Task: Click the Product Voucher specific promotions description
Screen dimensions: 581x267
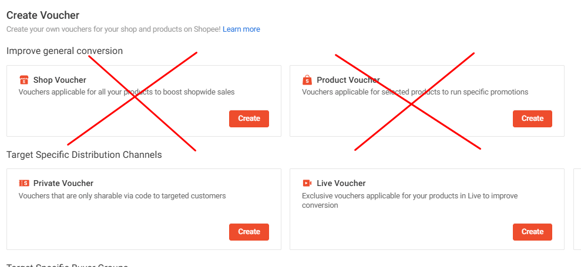Action: click(x=415, y=92)
